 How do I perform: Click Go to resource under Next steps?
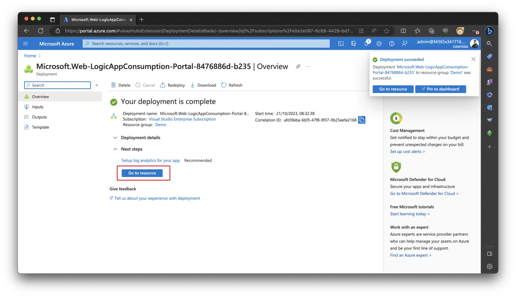(x=142, y=173)
